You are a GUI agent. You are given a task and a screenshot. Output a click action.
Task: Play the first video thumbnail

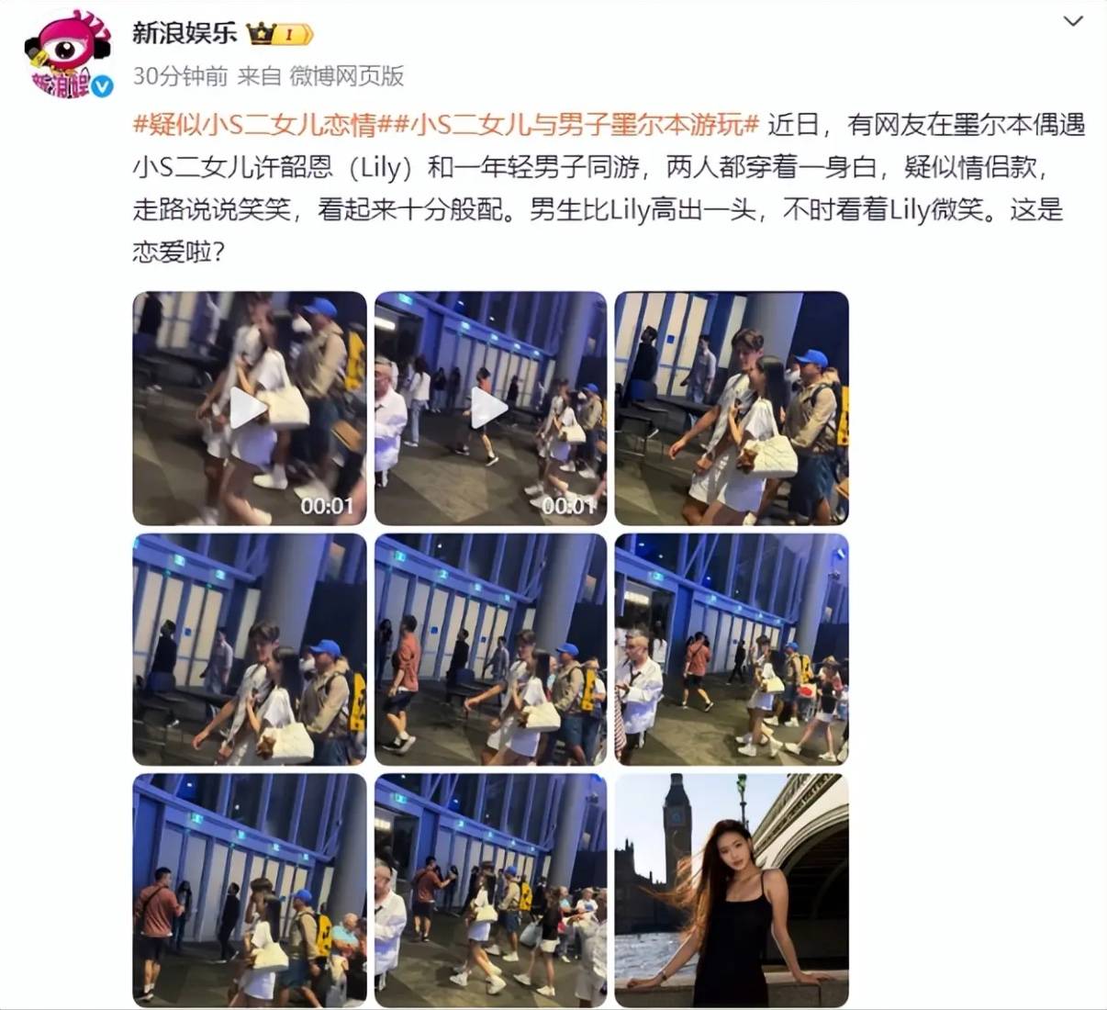point(250,409)
